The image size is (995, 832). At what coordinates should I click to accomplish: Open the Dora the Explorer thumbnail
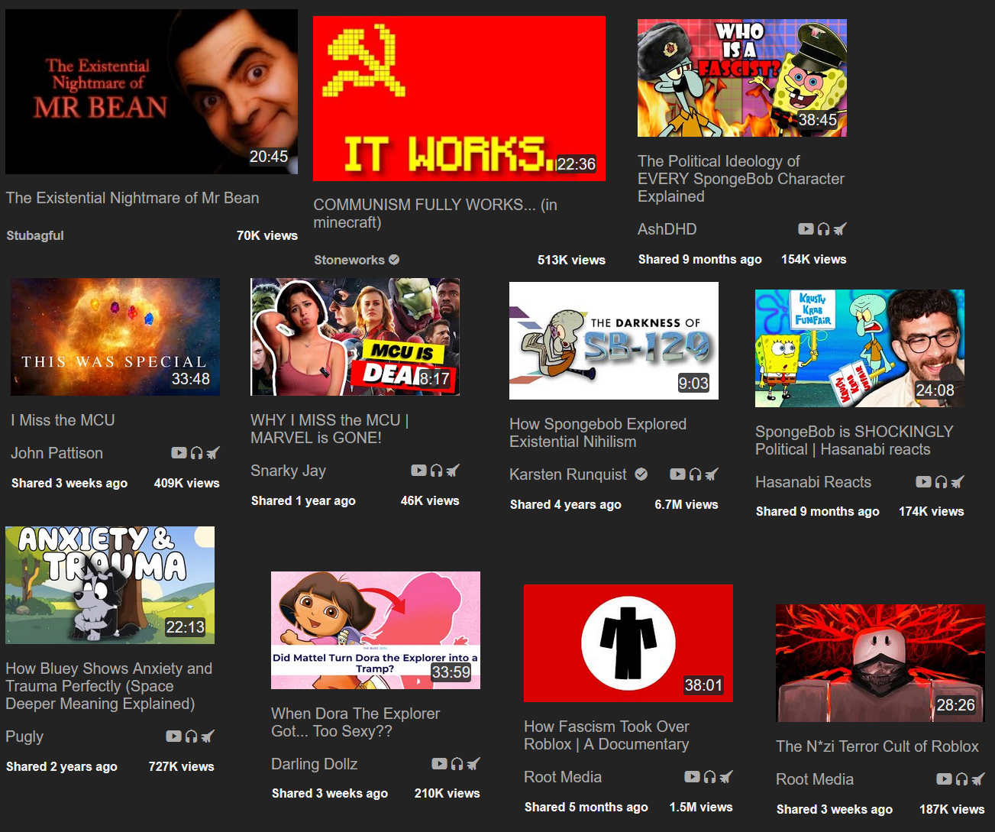pos(376,630)
